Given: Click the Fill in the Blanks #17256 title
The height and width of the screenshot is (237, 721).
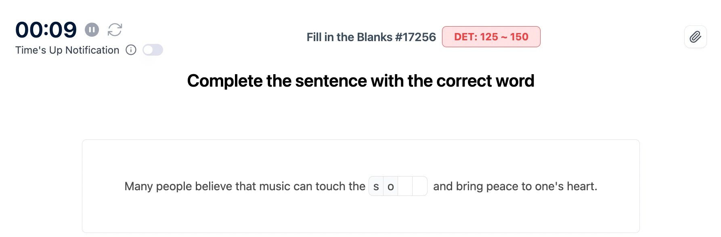Looking at the screenshot, I should pyautogui.click(x=371, y=37).
